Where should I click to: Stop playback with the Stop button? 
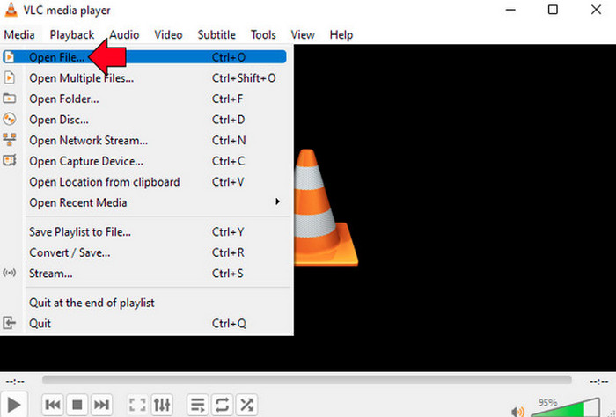click(x=77, y=405)
